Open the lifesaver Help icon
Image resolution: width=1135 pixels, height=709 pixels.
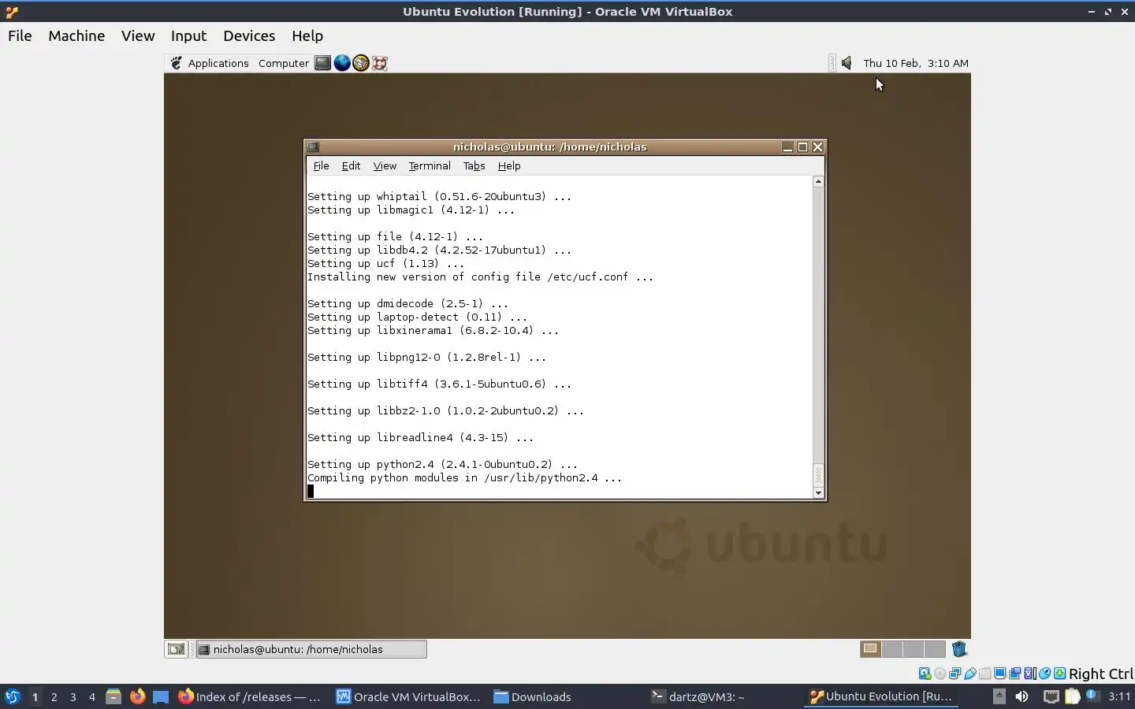[x=380, y=63]
